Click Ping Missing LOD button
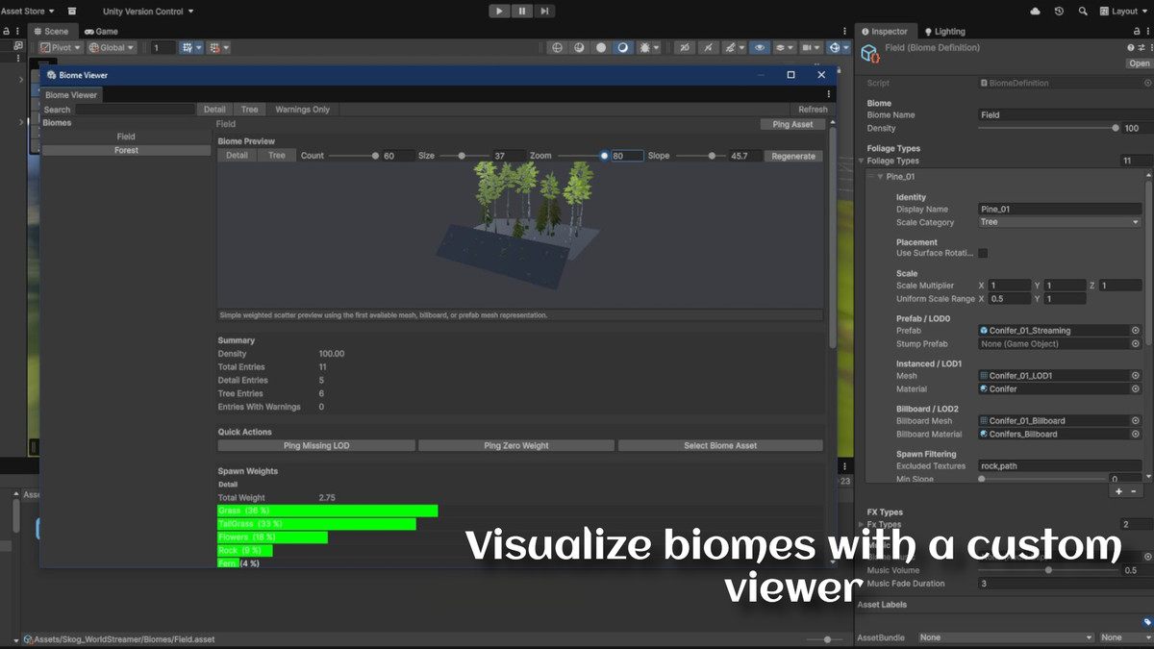This screenshot has height=649, width=1154. [316, 446]
